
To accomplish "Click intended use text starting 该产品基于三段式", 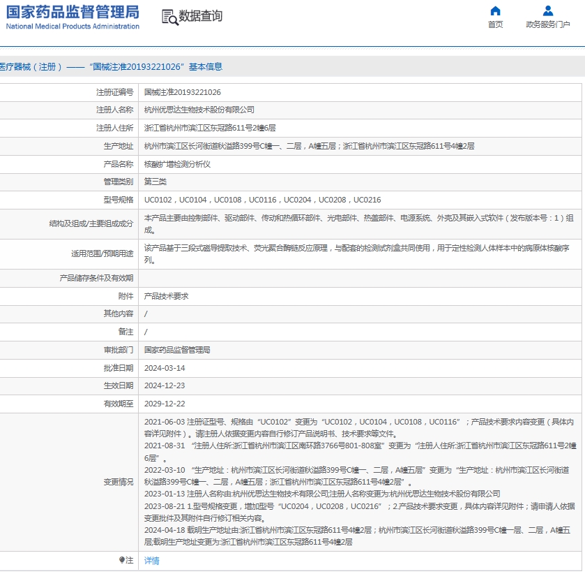I will 357,253.
